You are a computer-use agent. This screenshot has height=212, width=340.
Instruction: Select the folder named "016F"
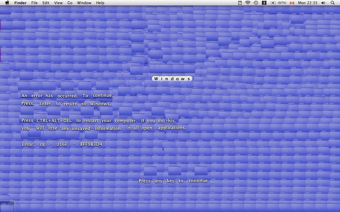[x=62, y=144]
